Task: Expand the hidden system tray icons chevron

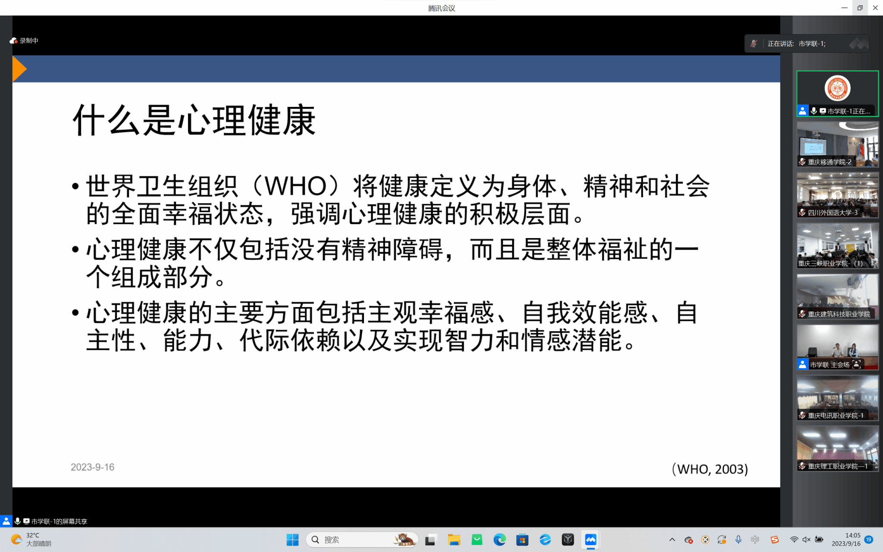Action: [672, 539]
